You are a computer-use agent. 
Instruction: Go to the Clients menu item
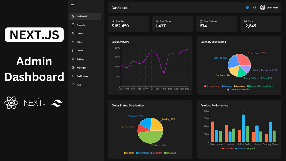click(80, 33)
